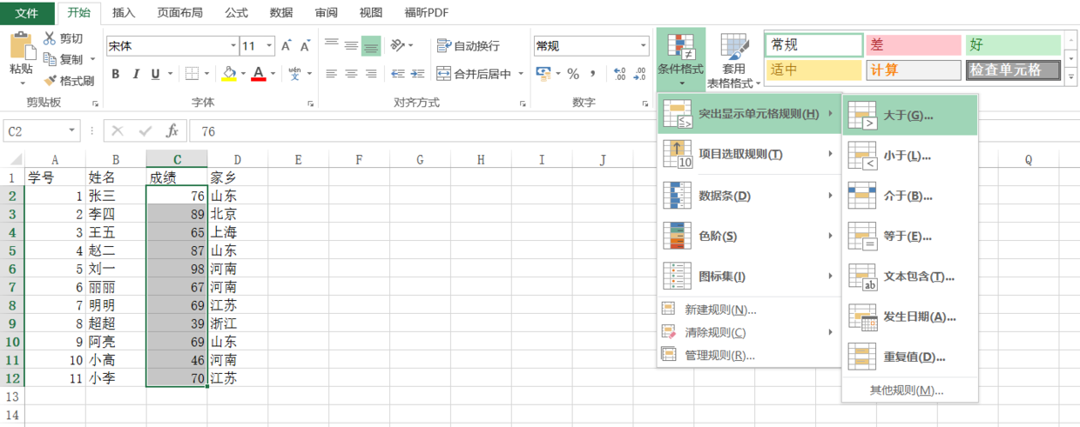This screenshot has height=427, width=1080.
Task: Click Conditional Formatting (条件格式) button
Action: pos(680,59)
